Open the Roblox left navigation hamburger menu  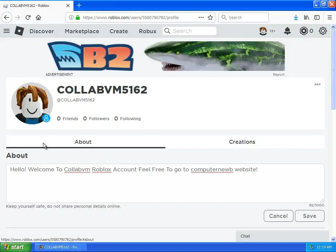click(x=7, y=31)
